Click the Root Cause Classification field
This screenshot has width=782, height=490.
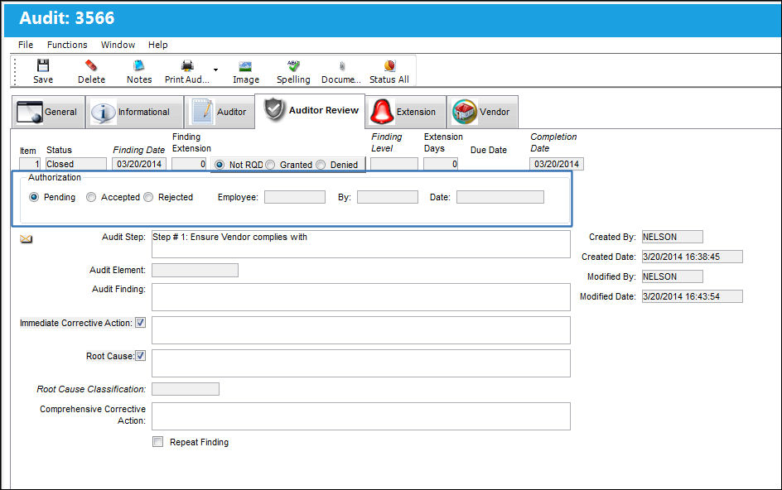point(186,389)
